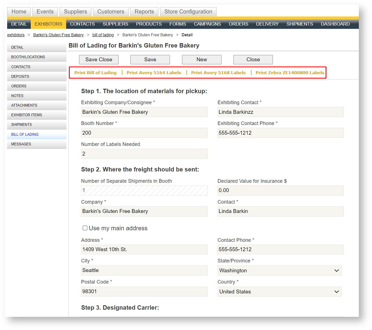Screen dimensions: 372x330
Task: Open the exhibitors breadcrumb link
Action: (x=16, y=35)
